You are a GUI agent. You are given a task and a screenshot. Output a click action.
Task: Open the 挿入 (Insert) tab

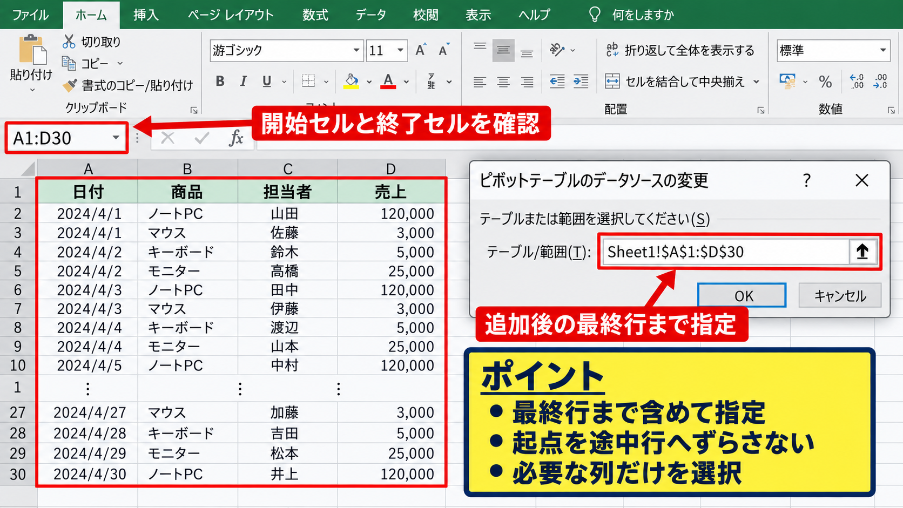pyautogui.click(x=146, y=15)
